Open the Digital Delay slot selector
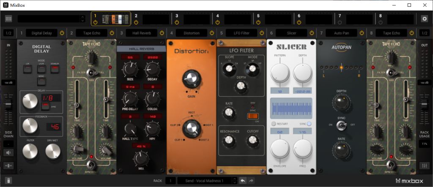 click(x=42, y=33)
